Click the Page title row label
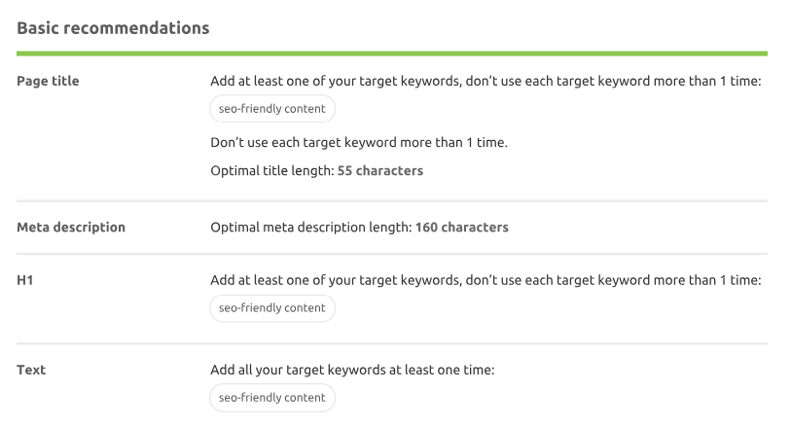Screen dimensions: 791x426 coord(48,82)
